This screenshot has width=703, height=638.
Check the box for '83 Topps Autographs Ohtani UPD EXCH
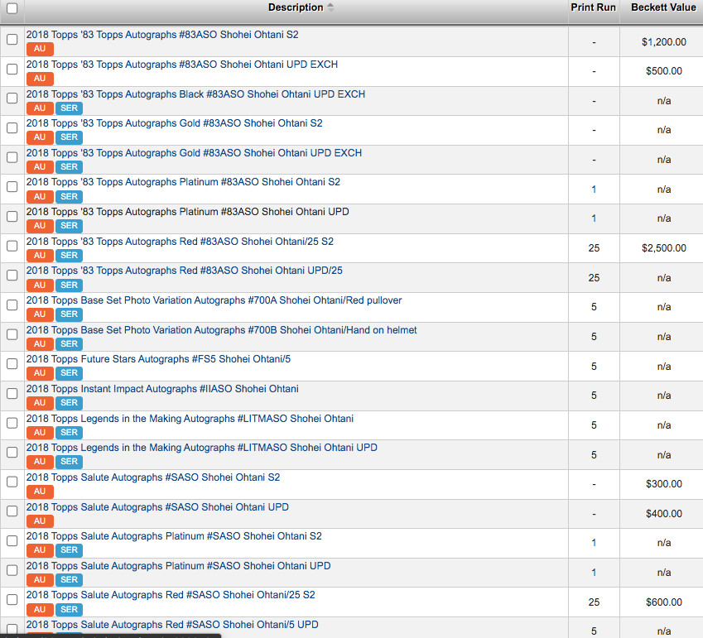click(12, 69)
